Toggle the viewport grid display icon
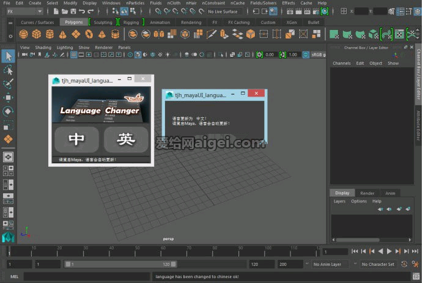The width and height of the screenshot is (431, 283). 73,54
